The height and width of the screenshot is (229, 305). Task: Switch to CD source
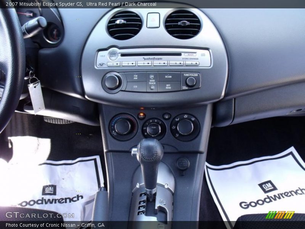[135, 87]
